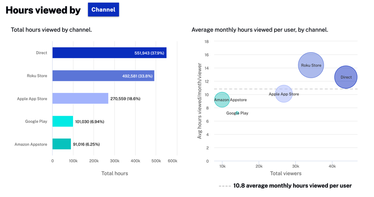
Task: Click the Direct bubble in scatter chart
Action: (346, 77)
